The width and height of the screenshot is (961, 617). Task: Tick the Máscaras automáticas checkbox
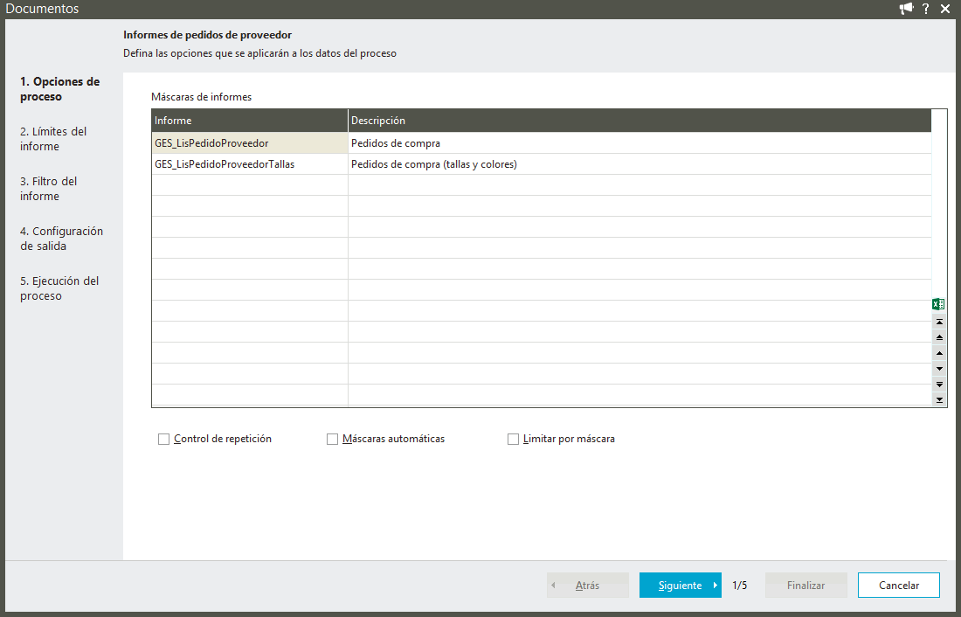click(x=332, y=439)
